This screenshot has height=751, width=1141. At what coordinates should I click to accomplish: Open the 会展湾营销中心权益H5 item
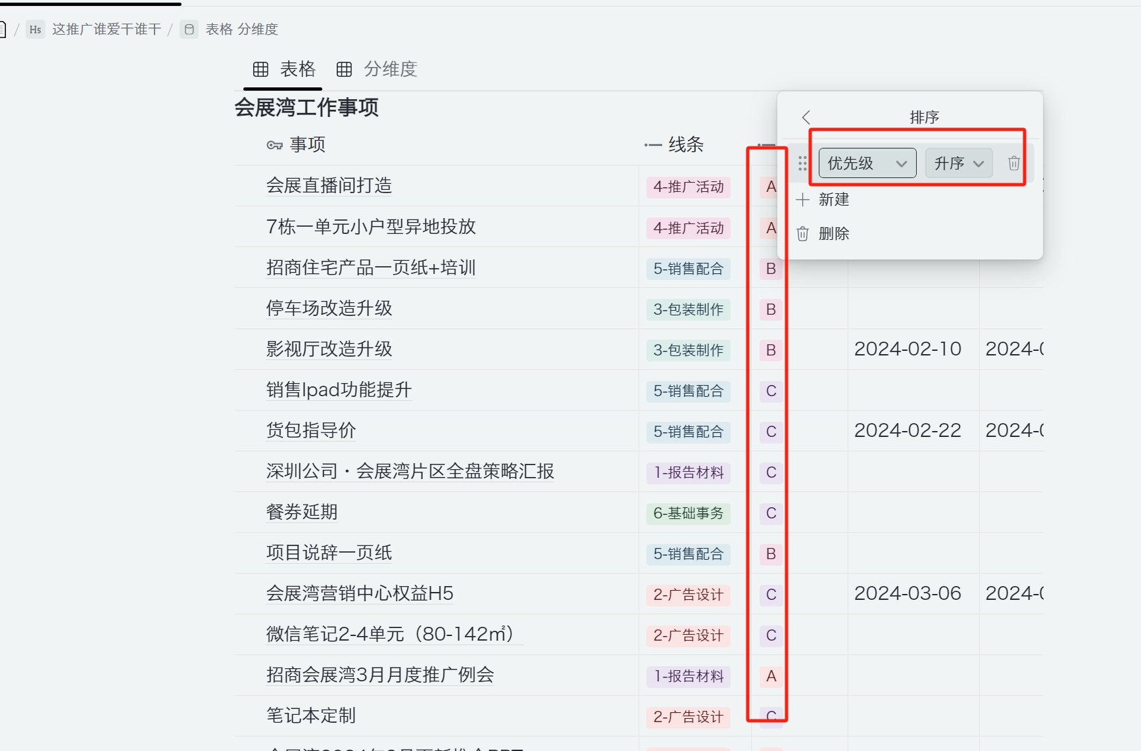(x=360, y=593)
